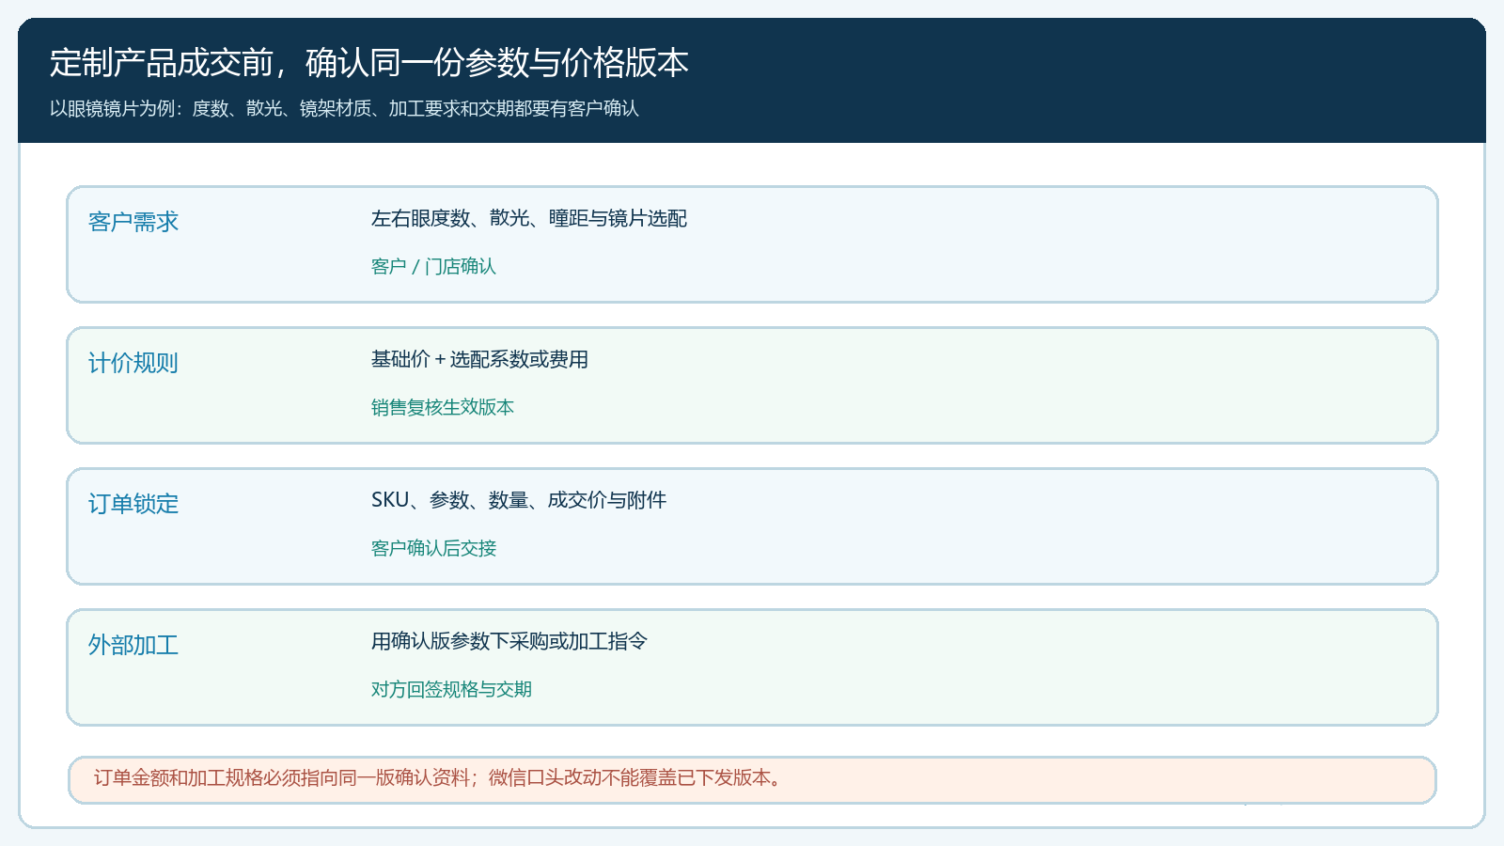
Task: Select the text 基础价 + 选配系数或费用
Action: (479, 359)
